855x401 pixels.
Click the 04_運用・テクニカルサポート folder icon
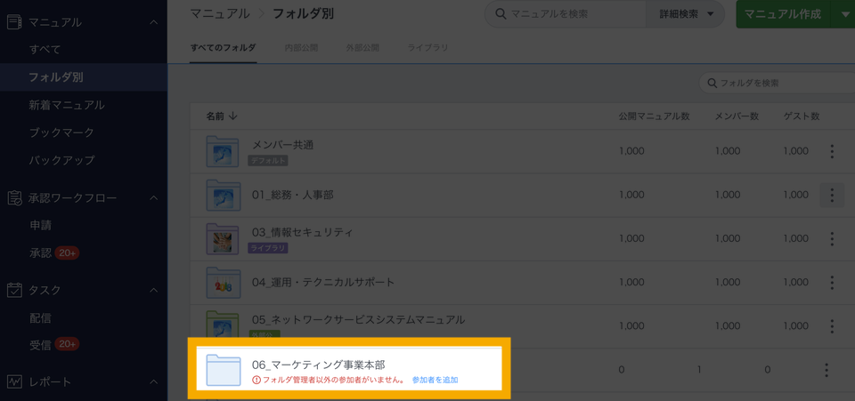pos(223,283)
